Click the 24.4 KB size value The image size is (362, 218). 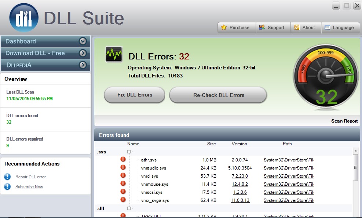pos(208,168)
